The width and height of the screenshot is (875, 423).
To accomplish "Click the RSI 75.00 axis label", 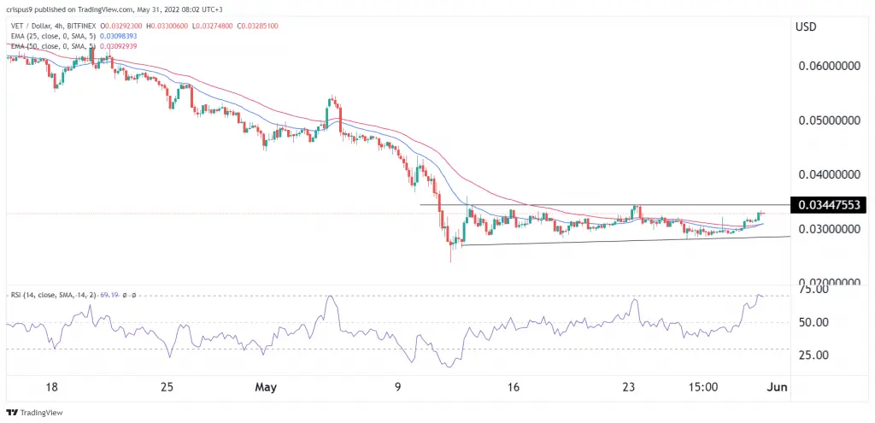I will click(812, 290).
